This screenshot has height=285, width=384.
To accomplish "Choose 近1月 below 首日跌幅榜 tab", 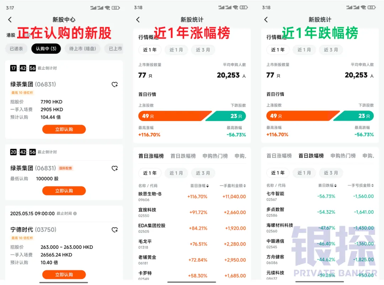I will [x=304, y=173].
